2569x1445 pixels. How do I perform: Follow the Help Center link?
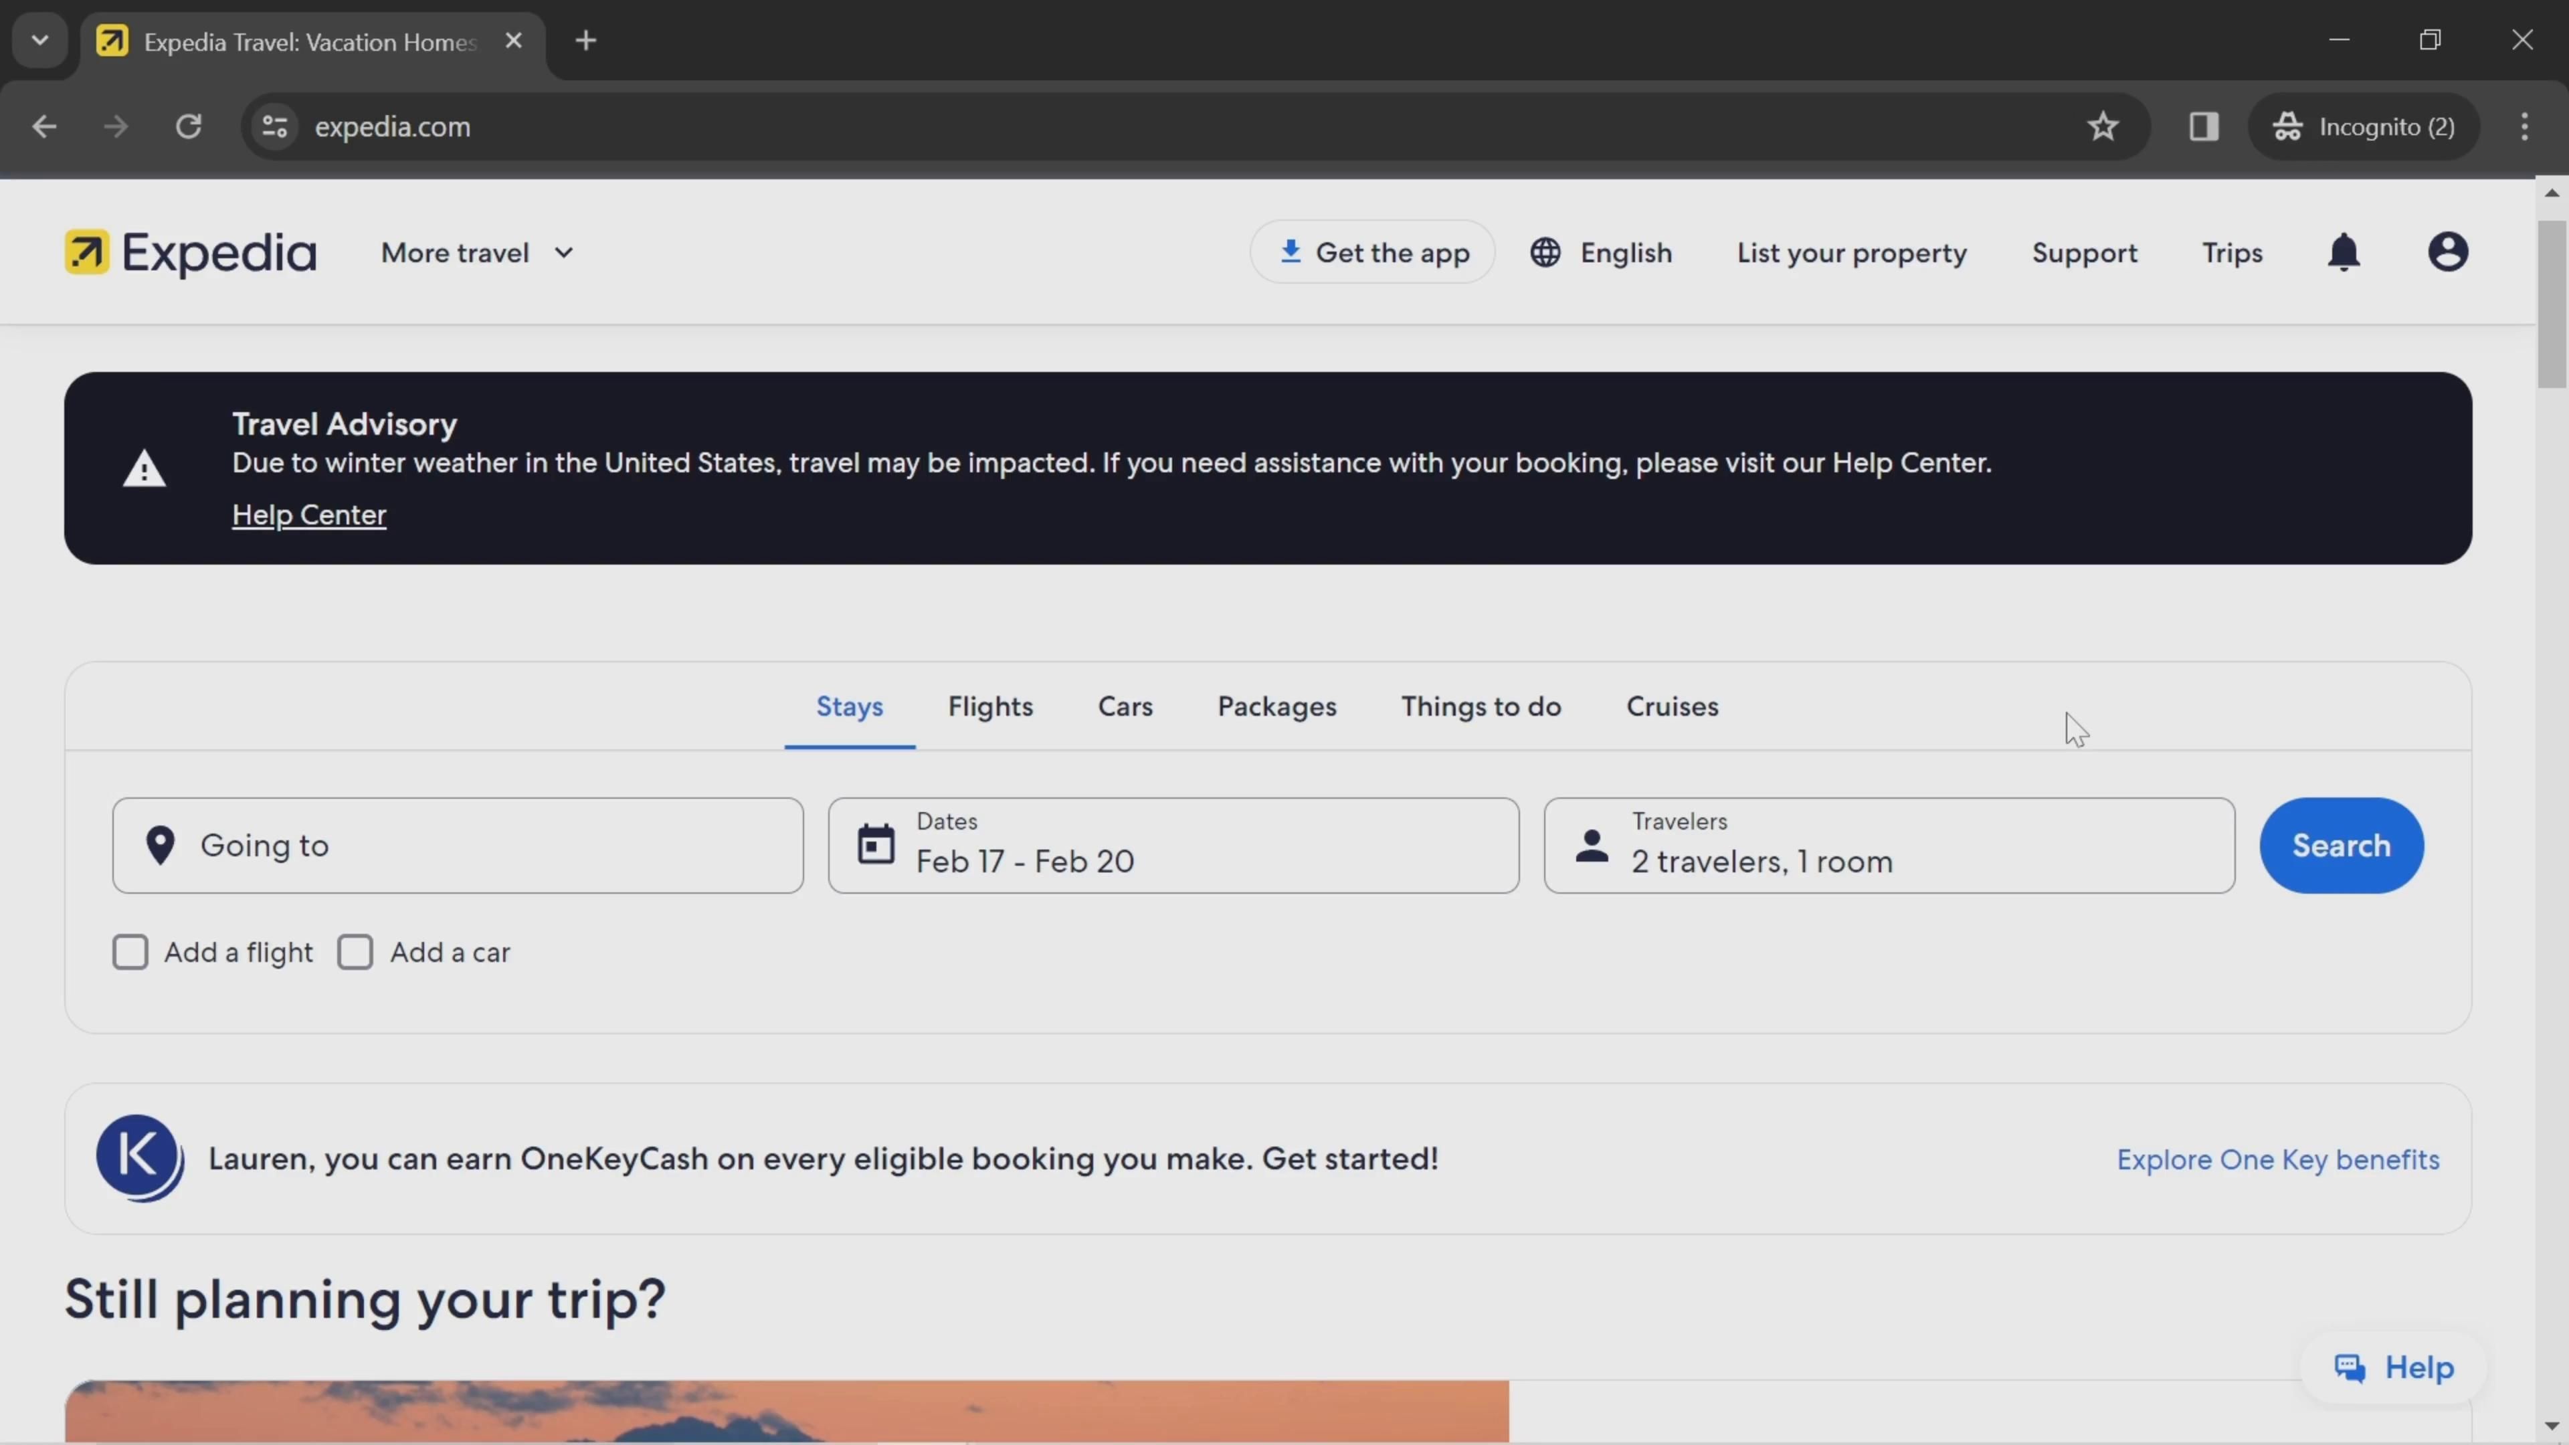(x=309, y=514)
